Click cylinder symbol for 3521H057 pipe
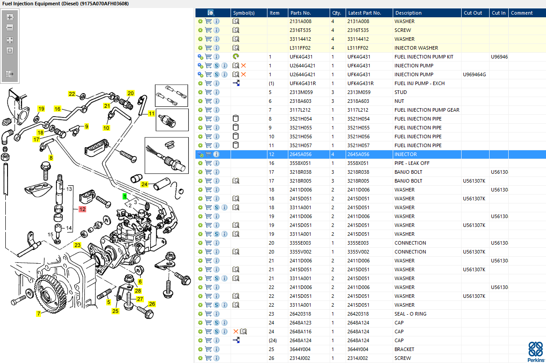The height and width of the screenshot is (363, 546). tap(236, 145)
